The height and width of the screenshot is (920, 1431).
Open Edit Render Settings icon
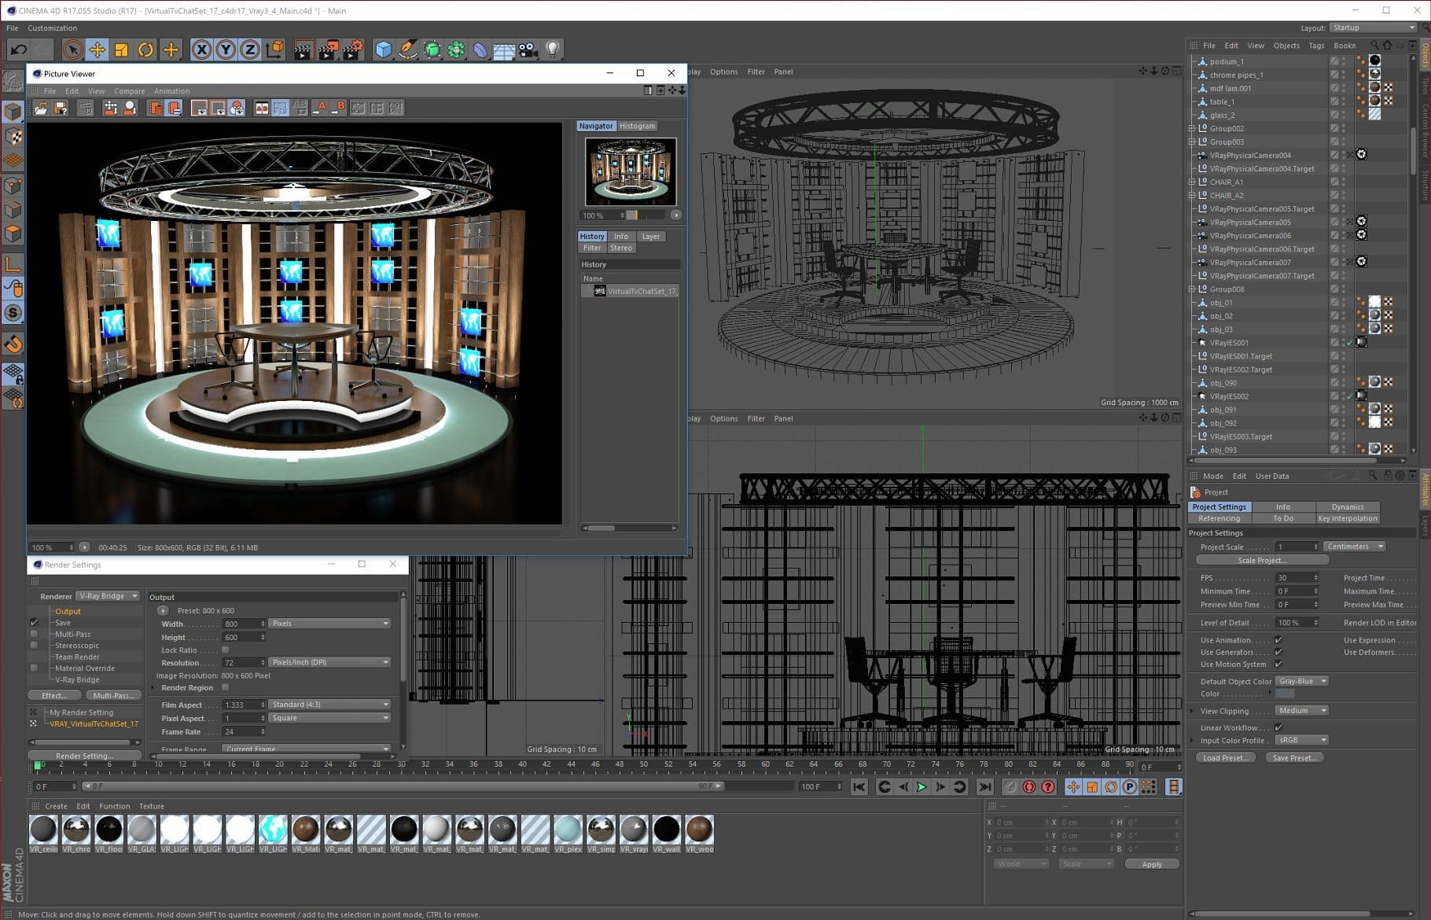(353, 50)
